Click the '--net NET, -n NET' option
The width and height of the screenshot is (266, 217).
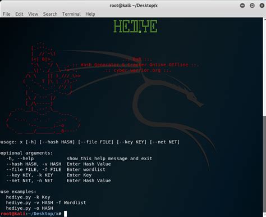(30, 180)
